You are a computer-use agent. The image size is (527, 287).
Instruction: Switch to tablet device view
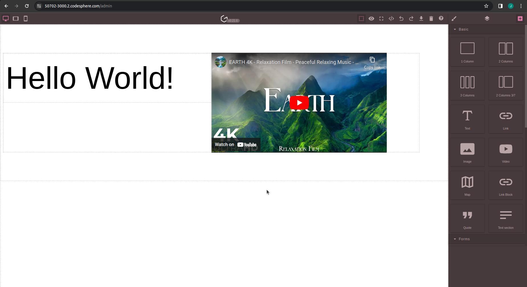tap(16, 19)
